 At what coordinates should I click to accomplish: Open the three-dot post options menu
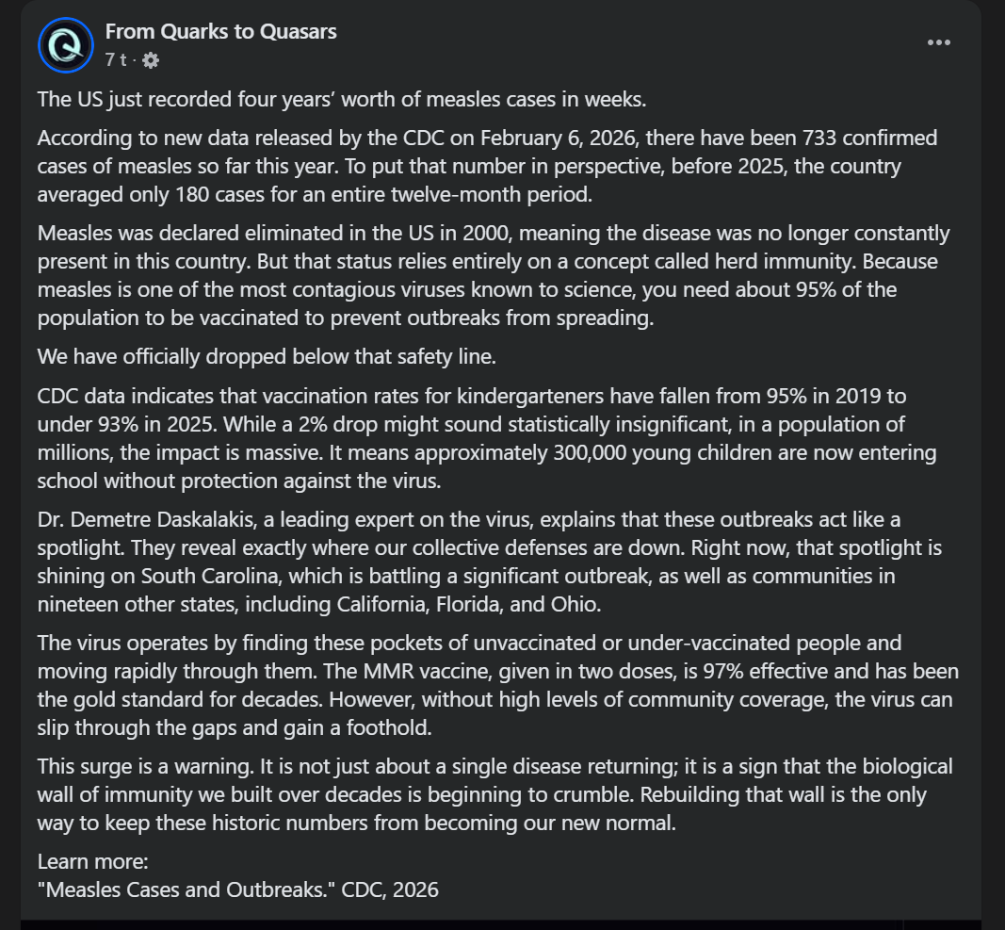938,42
